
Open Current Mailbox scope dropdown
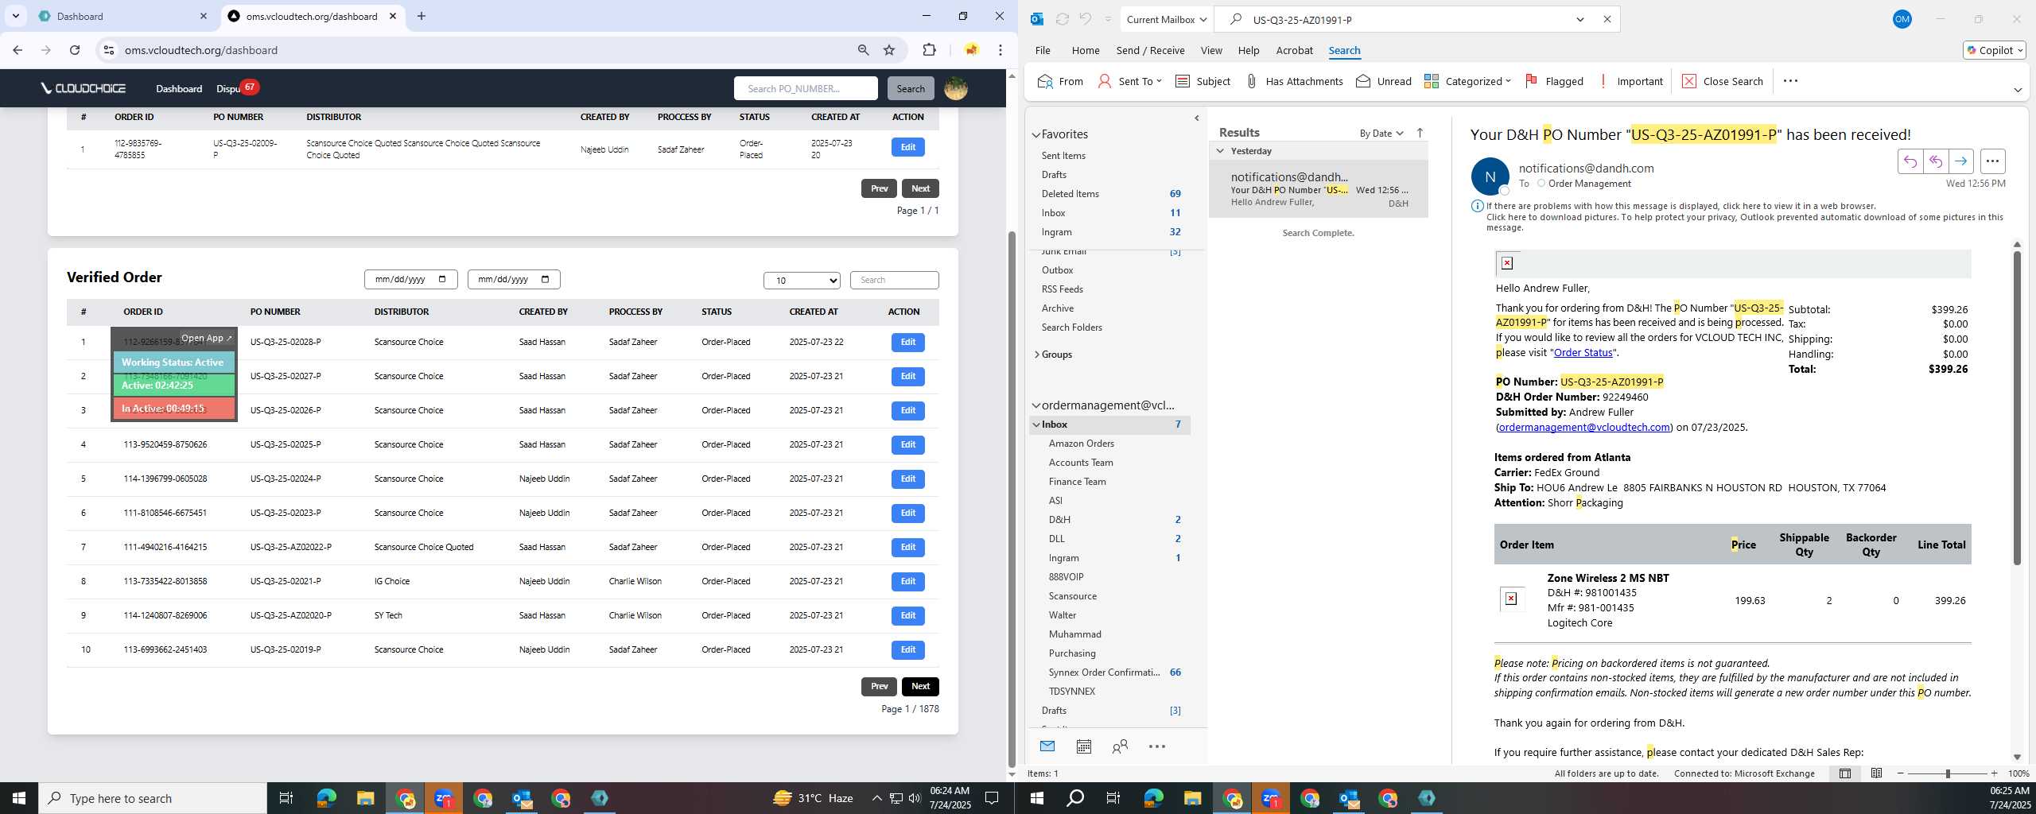[x=1167, y=19]
